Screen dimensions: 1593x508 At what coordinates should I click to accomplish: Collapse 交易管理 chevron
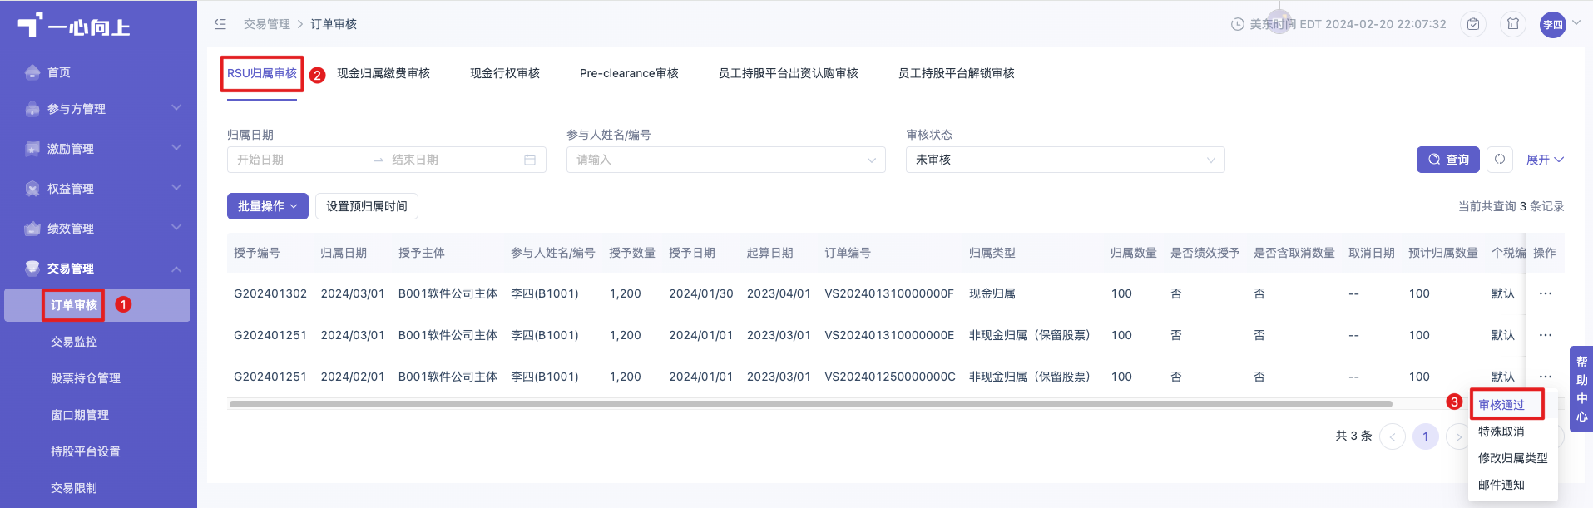point(176,269)
